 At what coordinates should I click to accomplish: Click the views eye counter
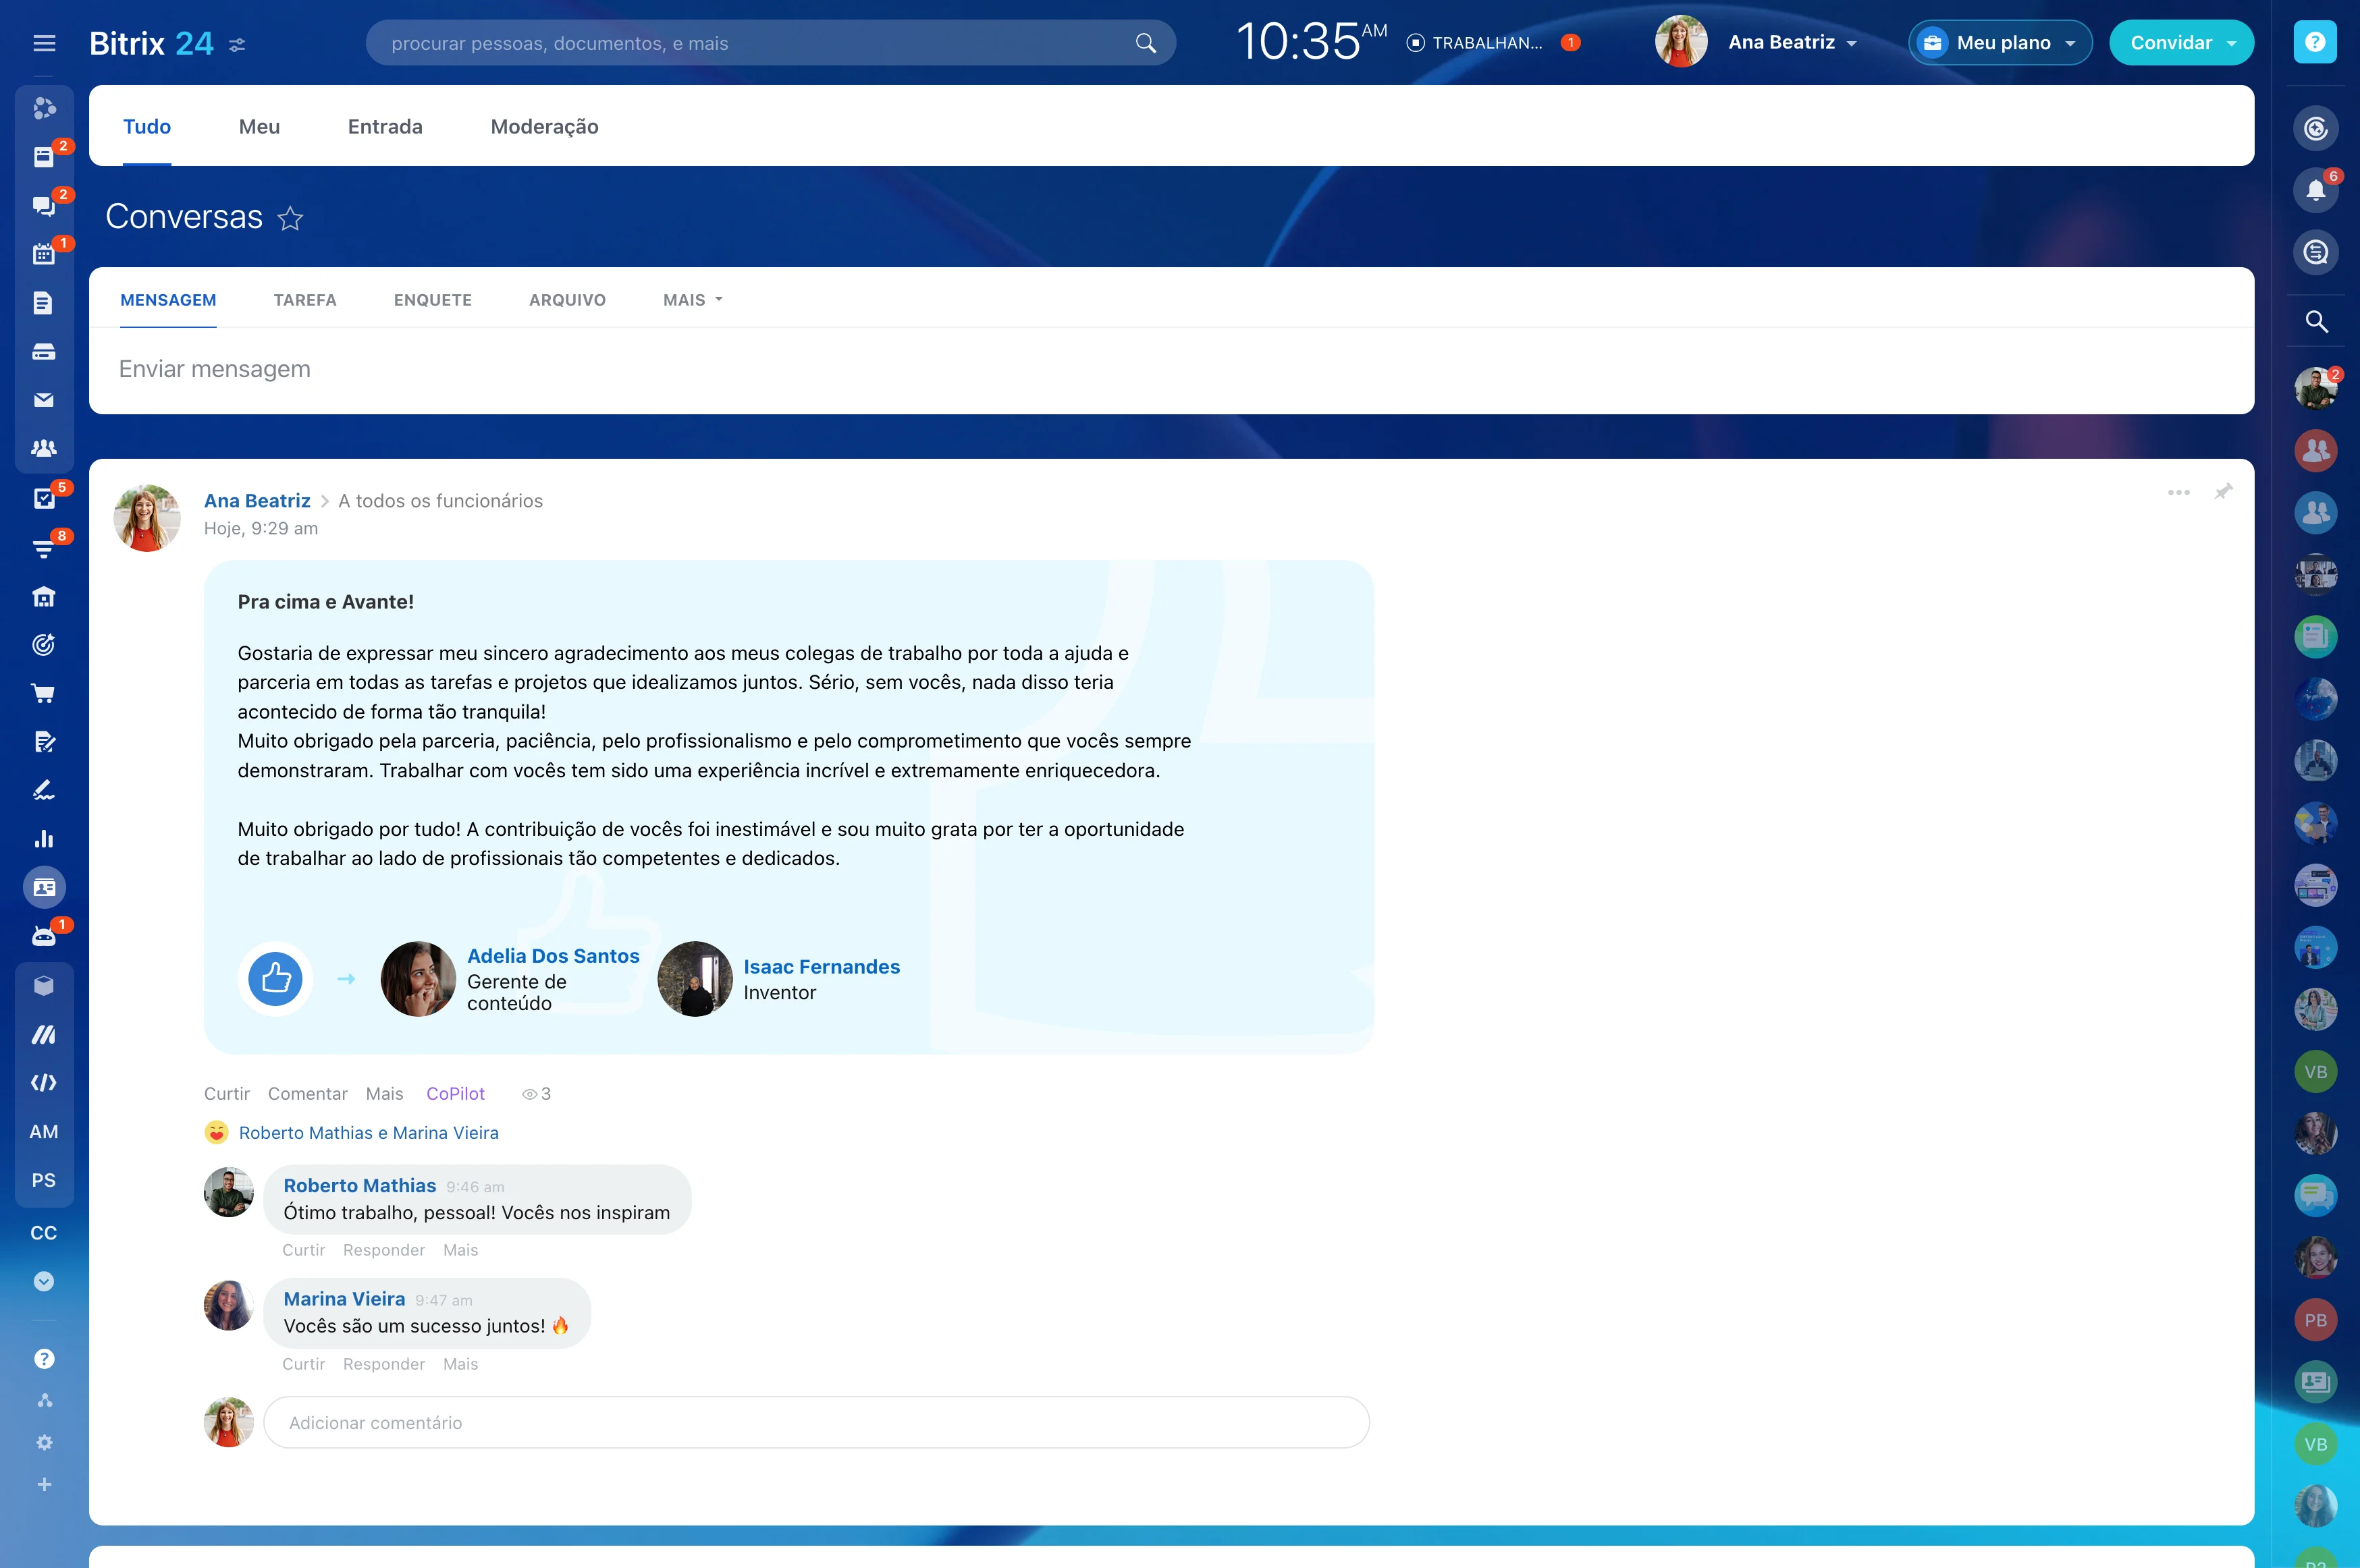click(x=536, y=1094)
